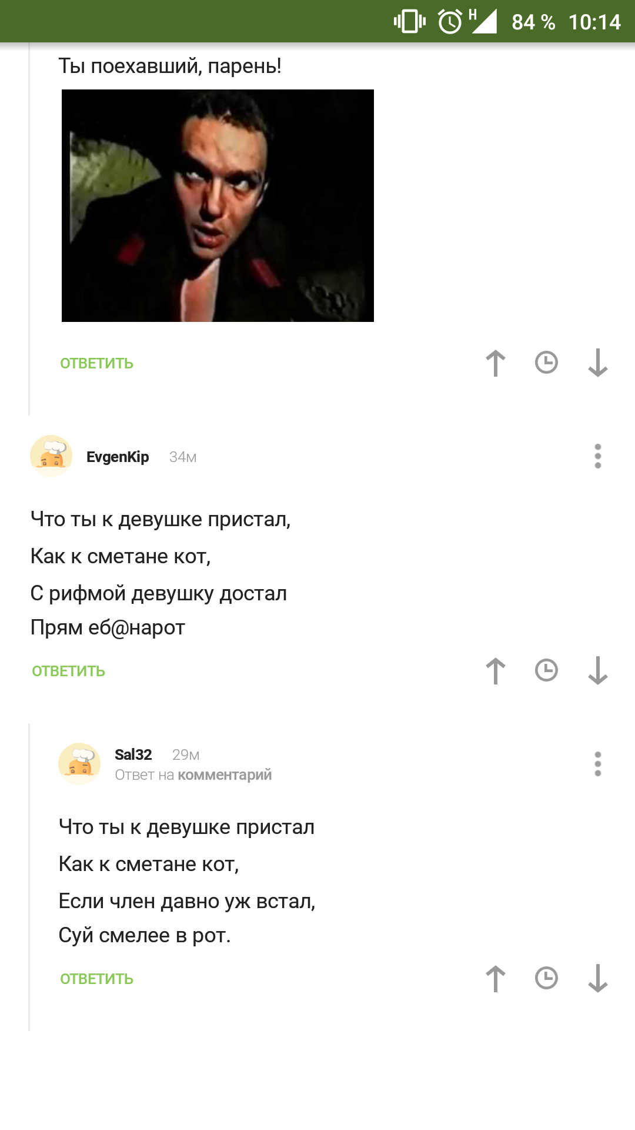Viewport: 635px width, 1130px height.
Task: Upvote Sal32's comment
Action: pos(496,979)
